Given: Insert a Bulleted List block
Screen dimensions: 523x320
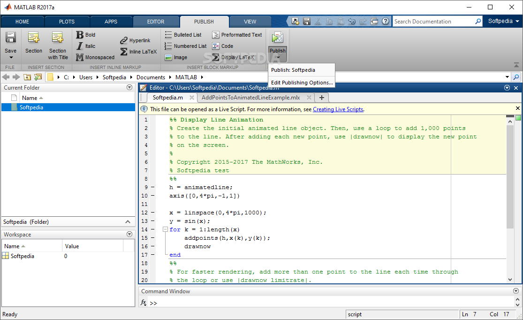Looking at the screenshot, I should coord(183,35).
